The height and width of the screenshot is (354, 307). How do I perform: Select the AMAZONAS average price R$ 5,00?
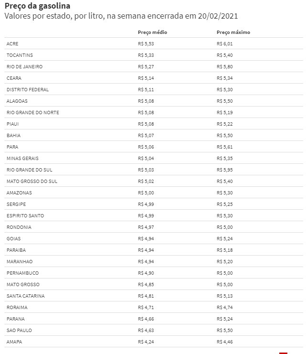(146, 193)
